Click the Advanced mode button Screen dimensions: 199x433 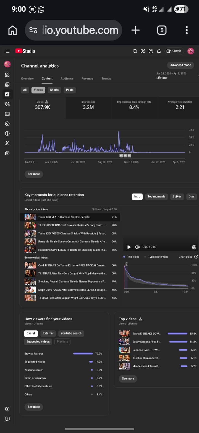point(180,65)
